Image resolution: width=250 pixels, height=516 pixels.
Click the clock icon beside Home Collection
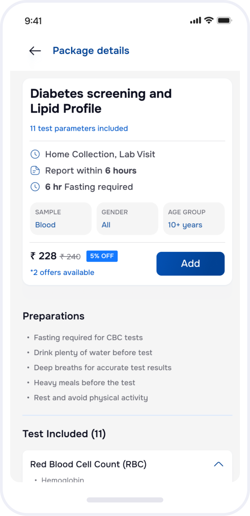(35, 154)
